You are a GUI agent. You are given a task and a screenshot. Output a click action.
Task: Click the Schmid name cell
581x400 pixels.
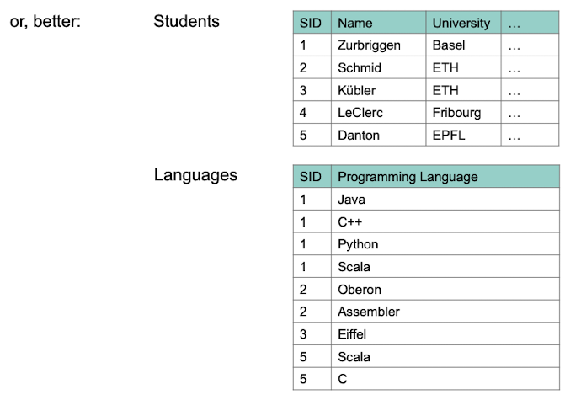tap(360, 68)
